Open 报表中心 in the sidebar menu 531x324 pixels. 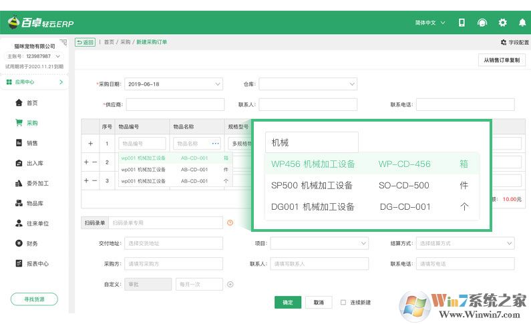[x=37, y=264]
